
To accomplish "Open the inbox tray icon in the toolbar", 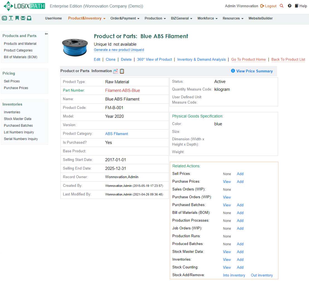I will tap(29, 18).
